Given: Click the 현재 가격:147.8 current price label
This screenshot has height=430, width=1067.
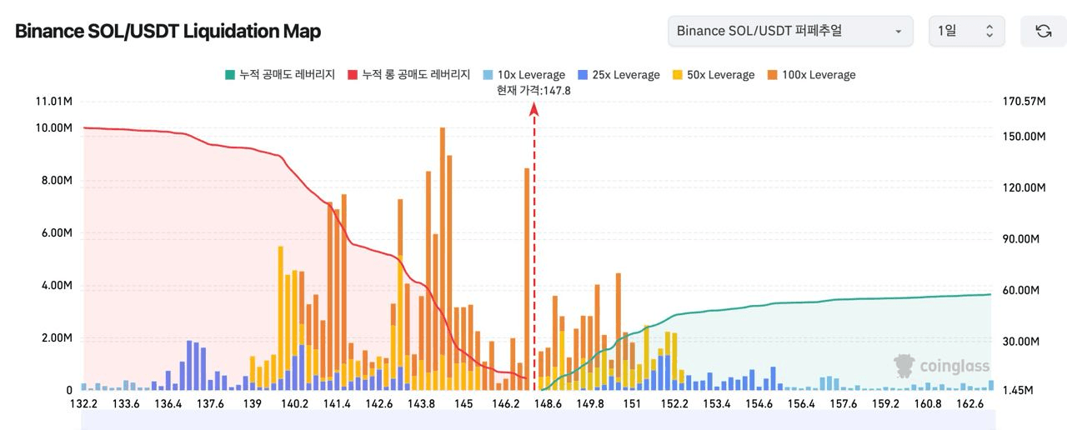Looking at the screenshot, I should (533, 90).
